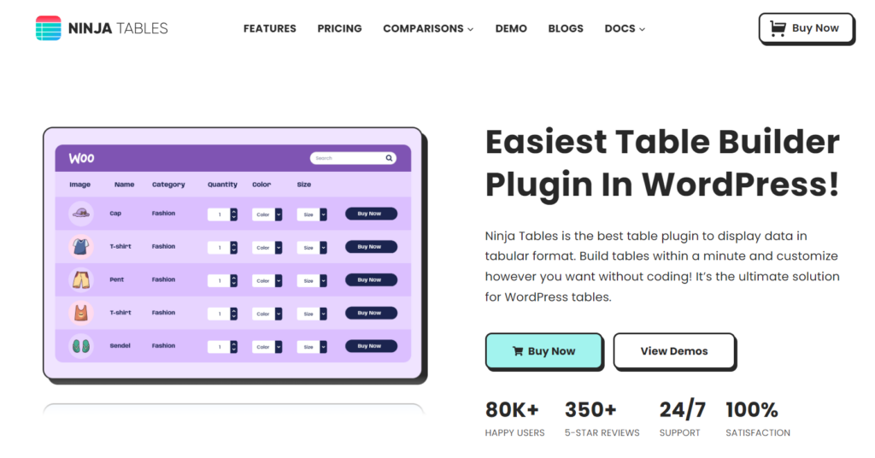Open the Features menu item
Screen dimensions: 875x458
click(x=269, y=28)
